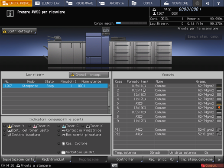Viewport: 224px width, 168px height.
Task: Click the Cronol. incomp. button
Action: click(x=89, y=75)
